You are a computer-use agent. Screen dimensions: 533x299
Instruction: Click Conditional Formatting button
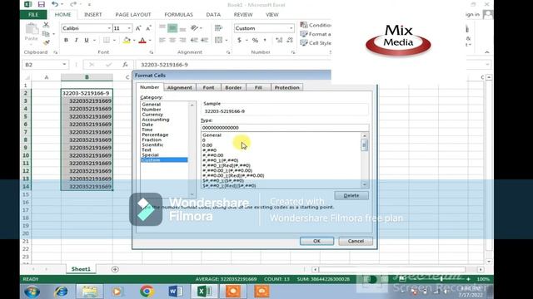[316, 25]
